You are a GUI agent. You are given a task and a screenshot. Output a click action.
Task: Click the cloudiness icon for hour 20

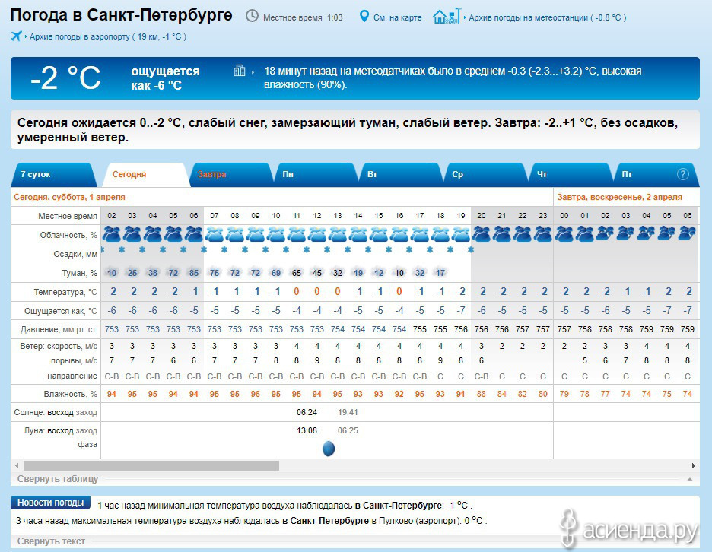click(482, 233)
